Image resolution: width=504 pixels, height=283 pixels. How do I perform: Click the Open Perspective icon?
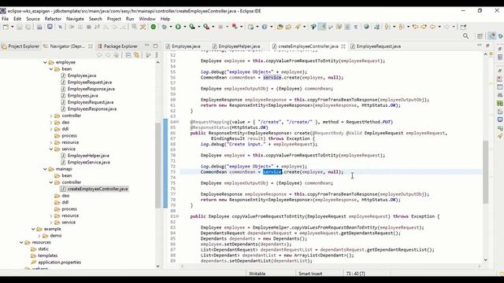[x=480, y=36]
